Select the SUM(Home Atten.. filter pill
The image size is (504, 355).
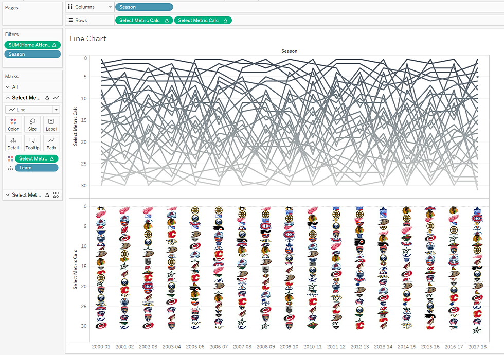(x=32, y=45)
